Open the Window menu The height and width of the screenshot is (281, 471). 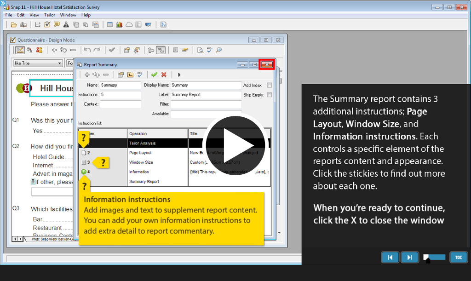[68, 15]
